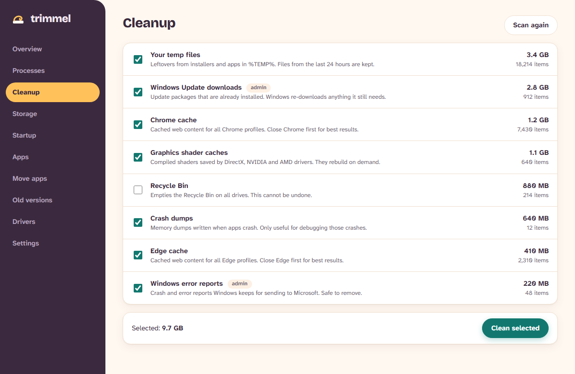Click the 'Compiled shaders saved by DirectX' description
The height and width of the screenshot is (374, 575).
[x=265, y=162]
